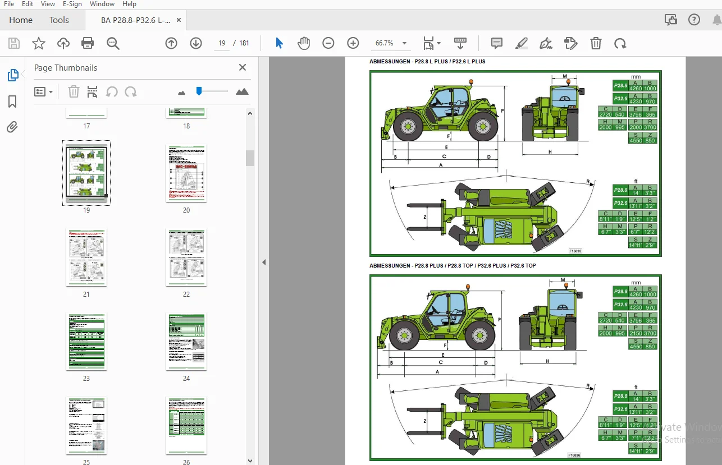Click the heading ABMESSUNGEN - P28.8 L PLUS / P32.6 L PLUS

coord(427,61)
